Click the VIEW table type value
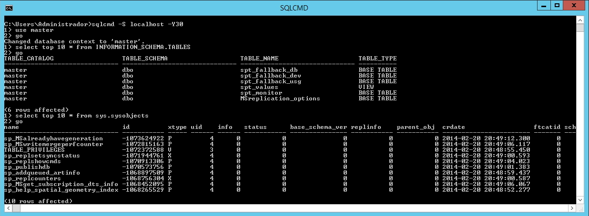Viewport: 589px width, 216px height. pos(366,87)
